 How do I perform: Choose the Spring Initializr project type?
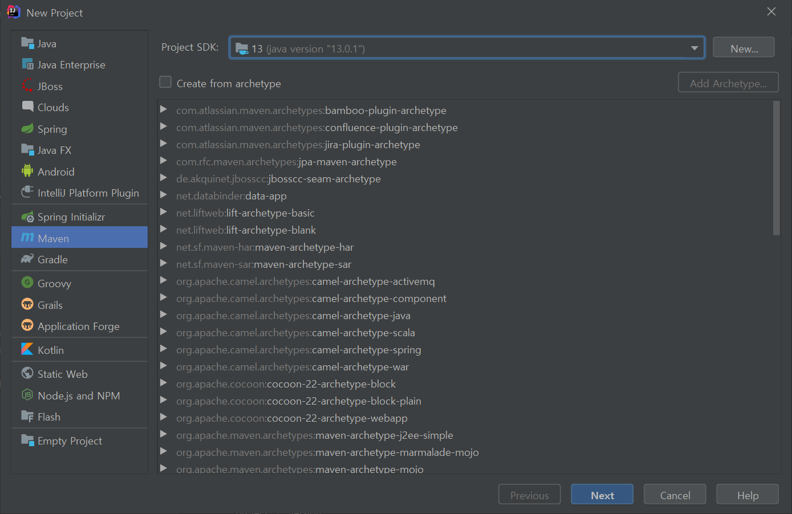pos(79,217)
